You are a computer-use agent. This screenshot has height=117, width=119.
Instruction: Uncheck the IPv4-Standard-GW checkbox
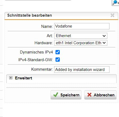58,60
